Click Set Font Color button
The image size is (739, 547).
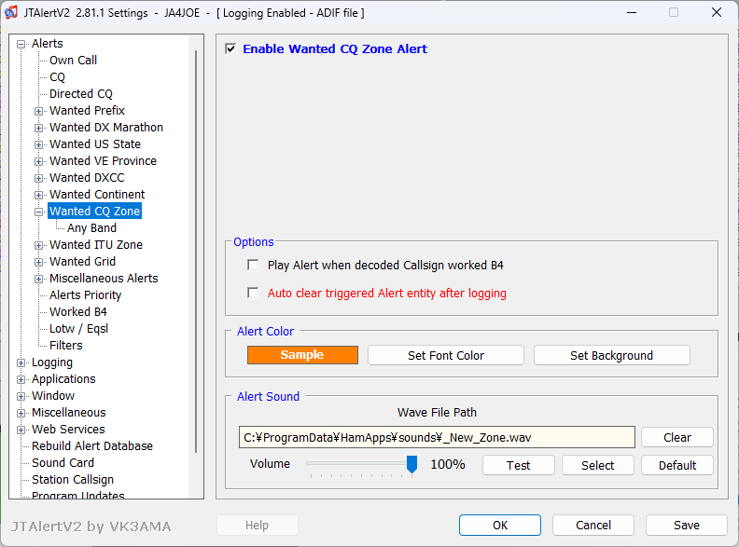(x=446, y=355)
